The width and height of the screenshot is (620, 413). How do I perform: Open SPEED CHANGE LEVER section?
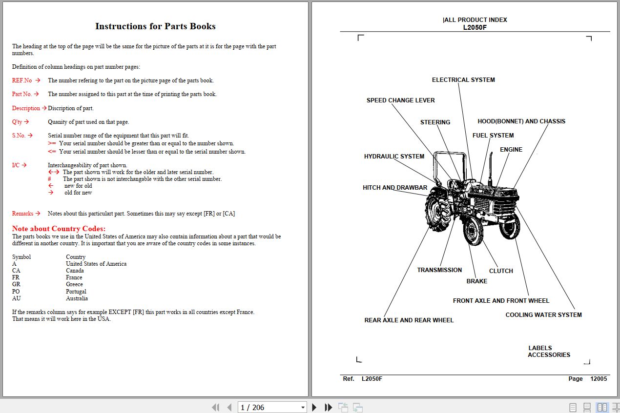coord(401,100)
